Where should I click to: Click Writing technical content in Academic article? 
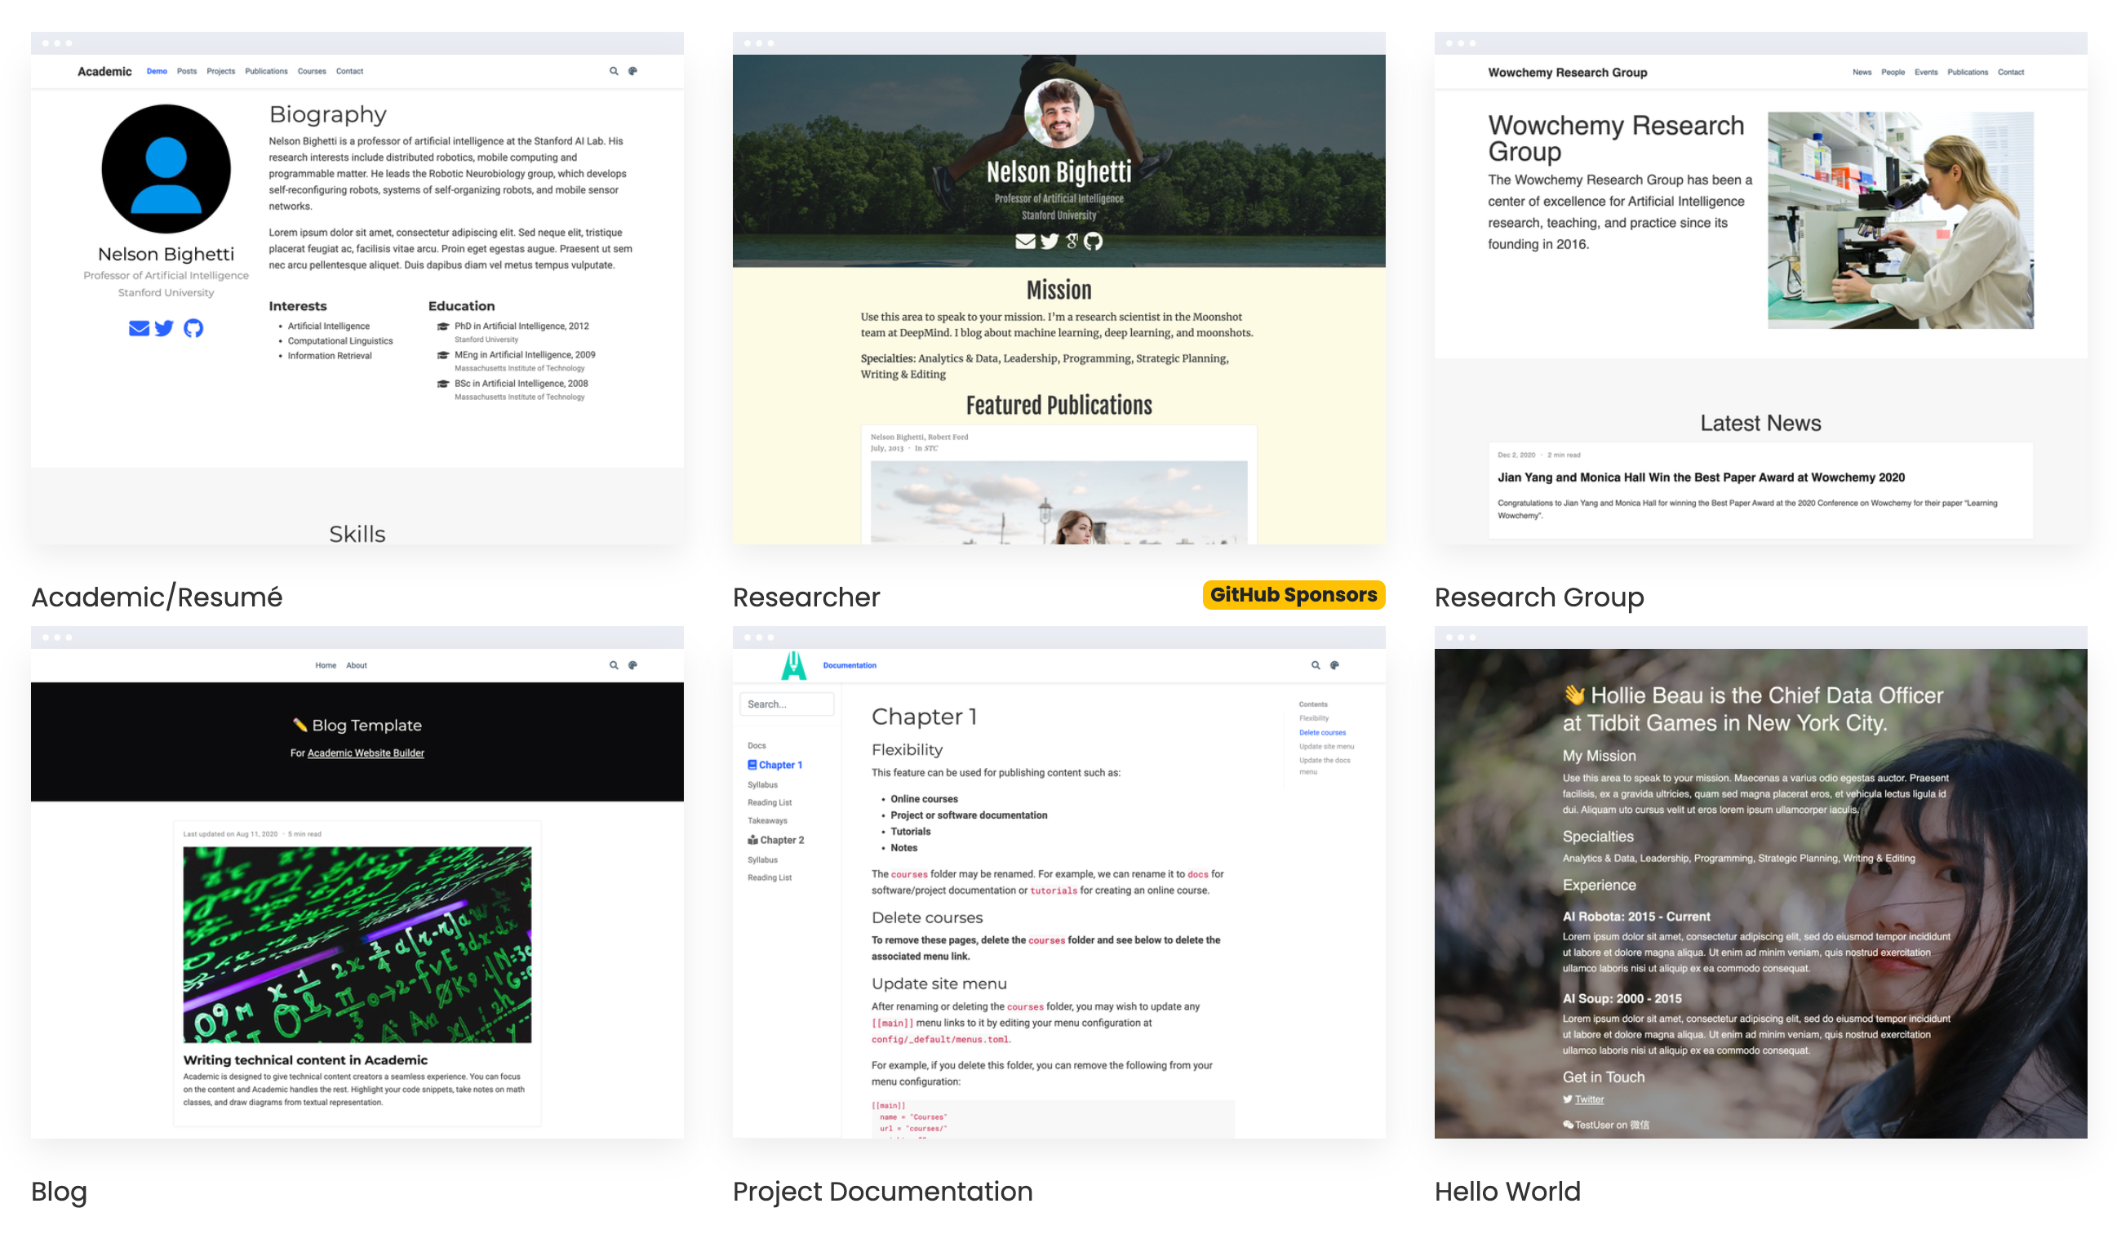pos(305,1058)
